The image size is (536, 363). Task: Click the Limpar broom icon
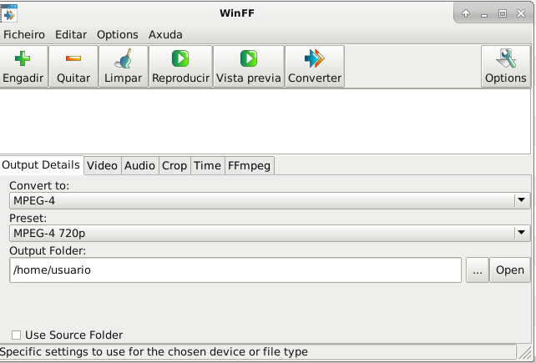[124, 59]
